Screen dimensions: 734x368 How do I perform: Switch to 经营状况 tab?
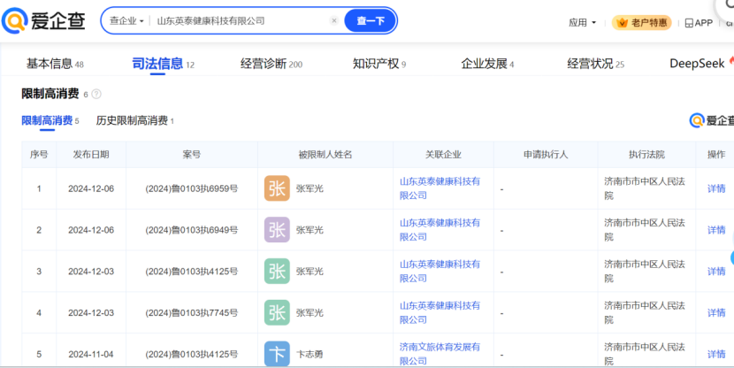pyautogui.click(x=595, y=64)
